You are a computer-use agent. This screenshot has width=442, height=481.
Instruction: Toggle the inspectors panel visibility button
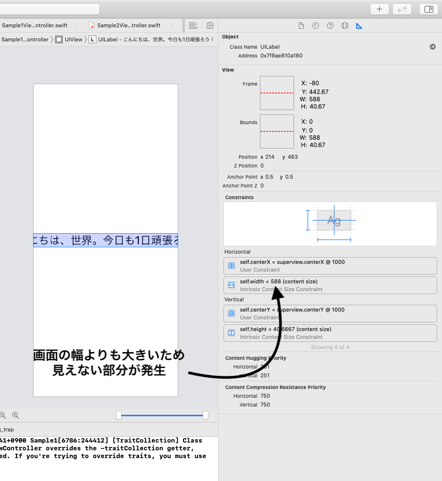point(428,9)
